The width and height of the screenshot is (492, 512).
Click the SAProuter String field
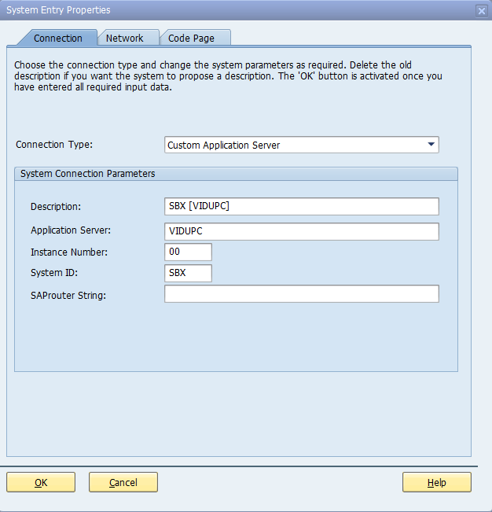(x=302, y=293)
